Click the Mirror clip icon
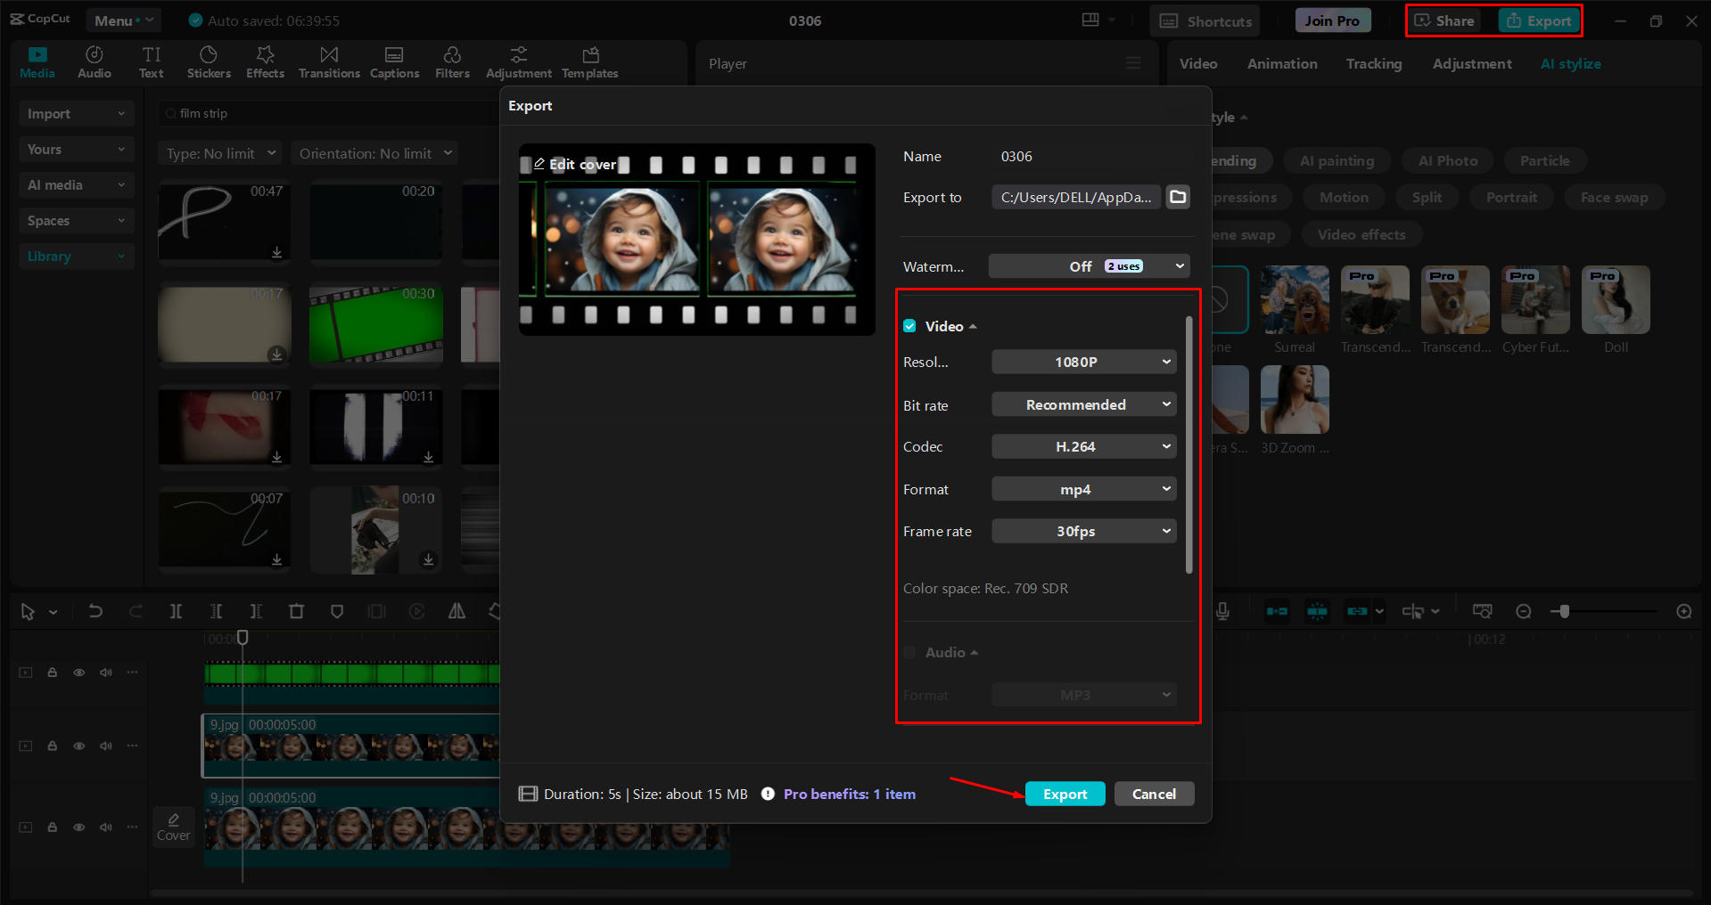This screenshot has width=1711, height=905. point(456,611)
